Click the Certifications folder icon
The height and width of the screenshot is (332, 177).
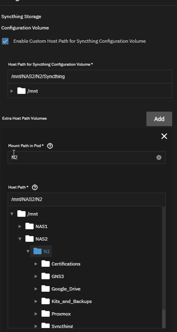click(45, 264)
